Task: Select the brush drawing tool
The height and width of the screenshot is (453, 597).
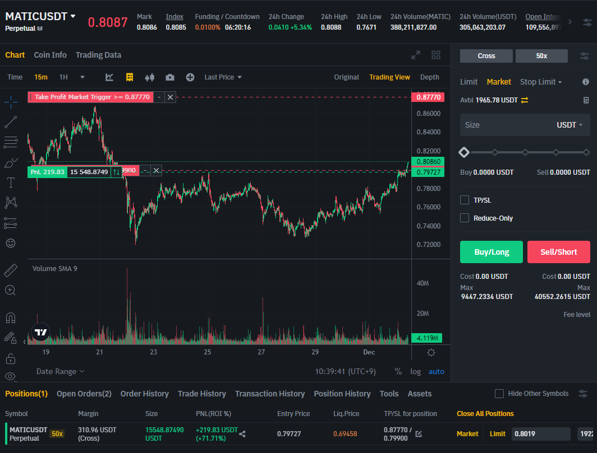Action: (x=11, y=162)
